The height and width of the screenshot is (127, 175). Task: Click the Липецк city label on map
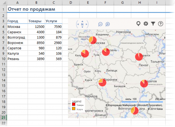click(x=112, y=71)
